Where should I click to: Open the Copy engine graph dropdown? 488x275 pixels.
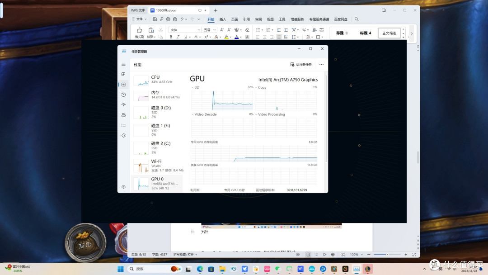[256, 87]
